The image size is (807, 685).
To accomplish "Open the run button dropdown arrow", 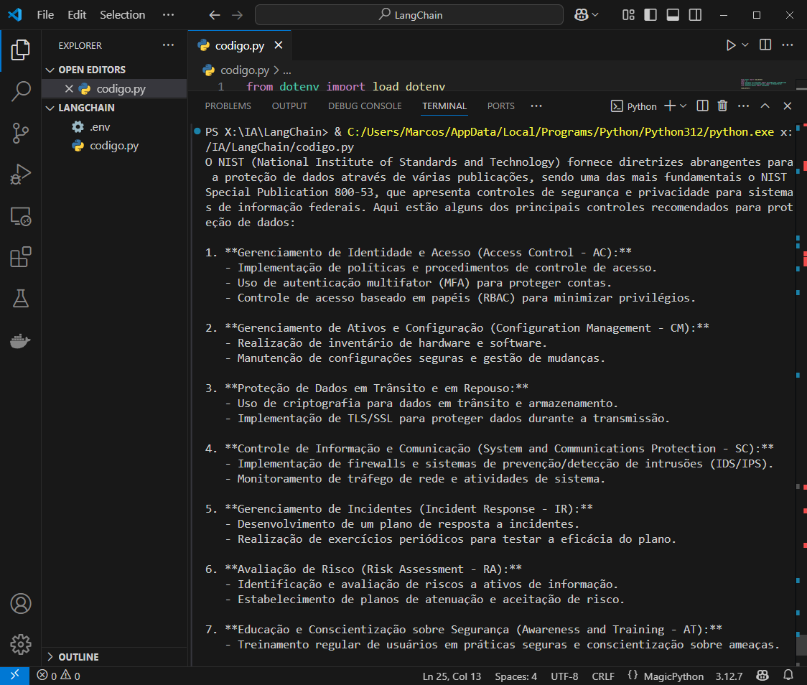I will [745, 45].
